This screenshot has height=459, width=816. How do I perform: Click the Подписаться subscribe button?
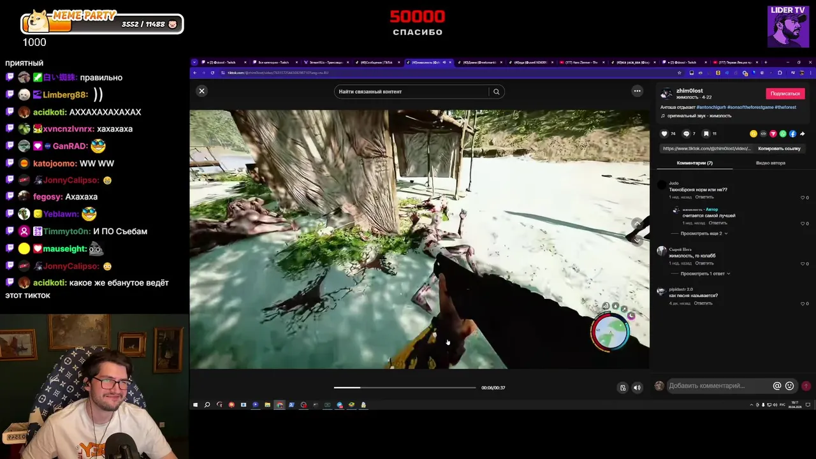coord(785,94)
